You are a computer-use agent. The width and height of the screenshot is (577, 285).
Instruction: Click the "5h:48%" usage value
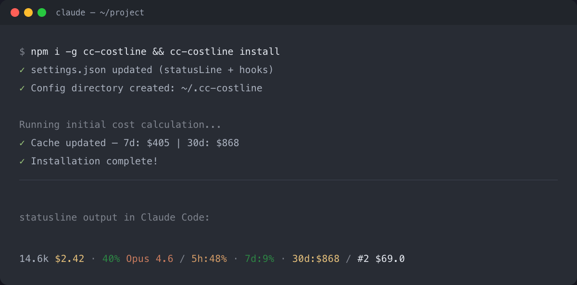click(x=209, y=259)
